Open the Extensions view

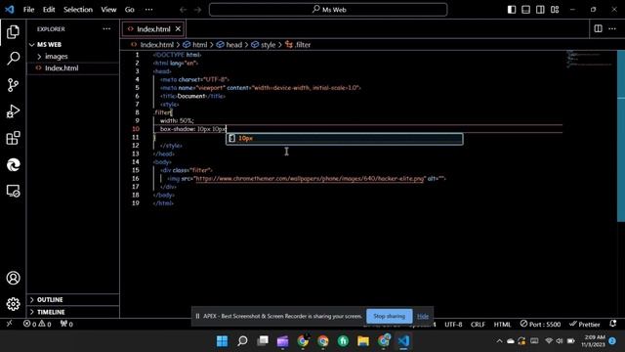13,138
